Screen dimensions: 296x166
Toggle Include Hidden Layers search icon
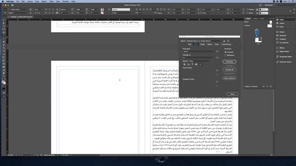pos(192,65)
